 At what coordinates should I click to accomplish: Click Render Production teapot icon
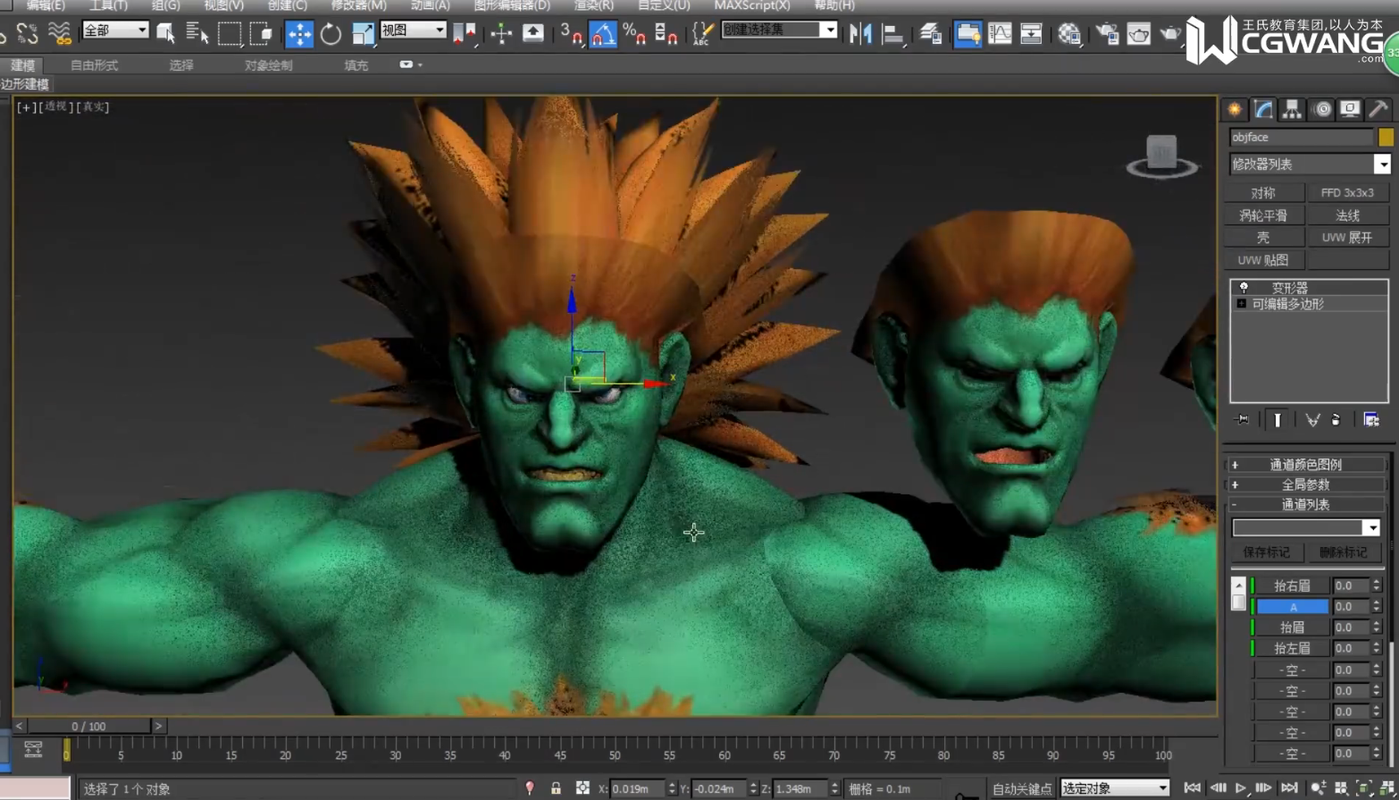click(1169, 34)
